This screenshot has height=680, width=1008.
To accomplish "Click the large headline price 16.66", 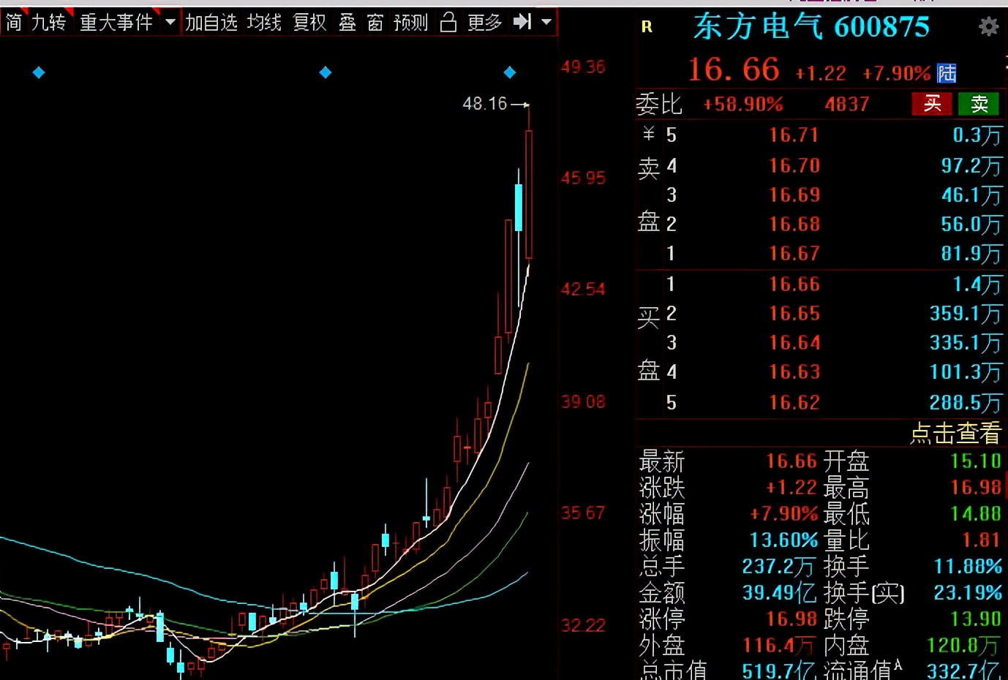I will coord(734,70).
